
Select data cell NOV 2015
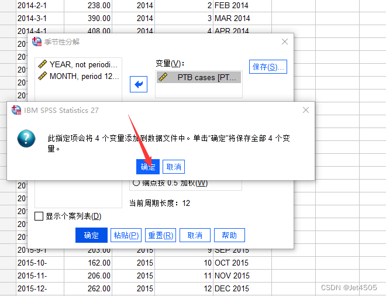point(243,276)
